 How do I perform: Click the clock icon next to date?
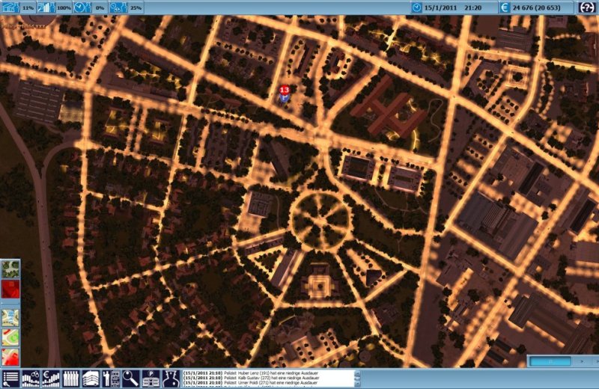click(x=417, y=7)
